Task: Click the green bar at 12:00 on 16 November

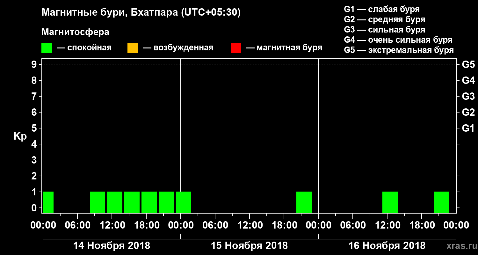Action: (x=390, y=202)
